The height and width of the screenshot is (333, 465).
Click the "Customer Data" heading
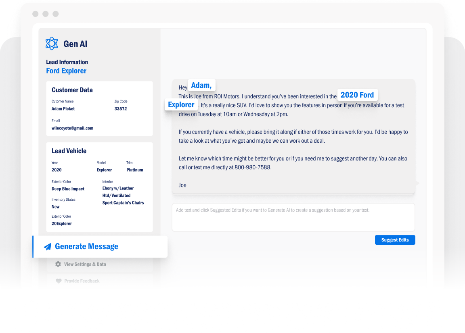point(72,90)
